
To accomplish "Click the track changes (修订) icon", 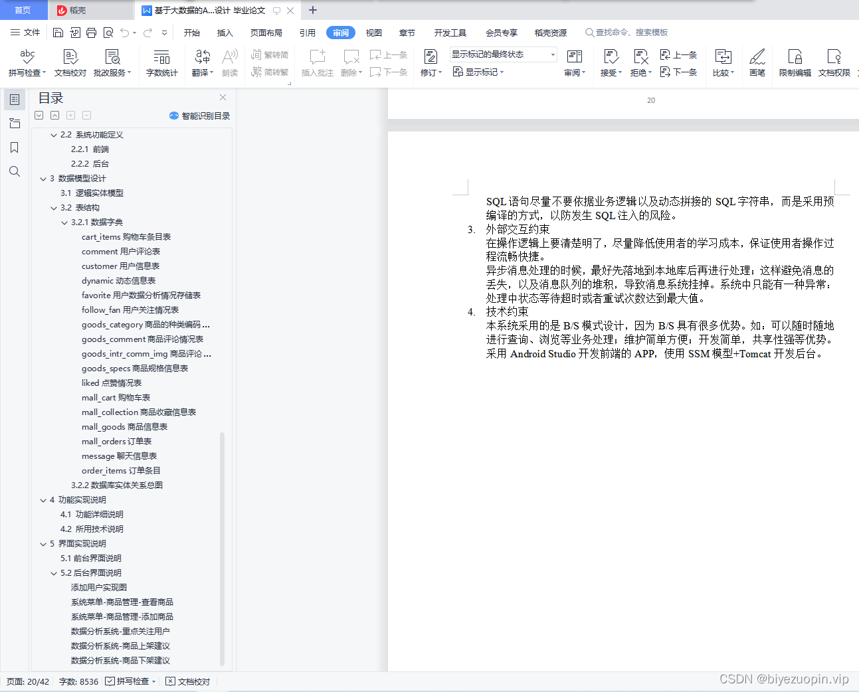I will (x=431, y=63).
